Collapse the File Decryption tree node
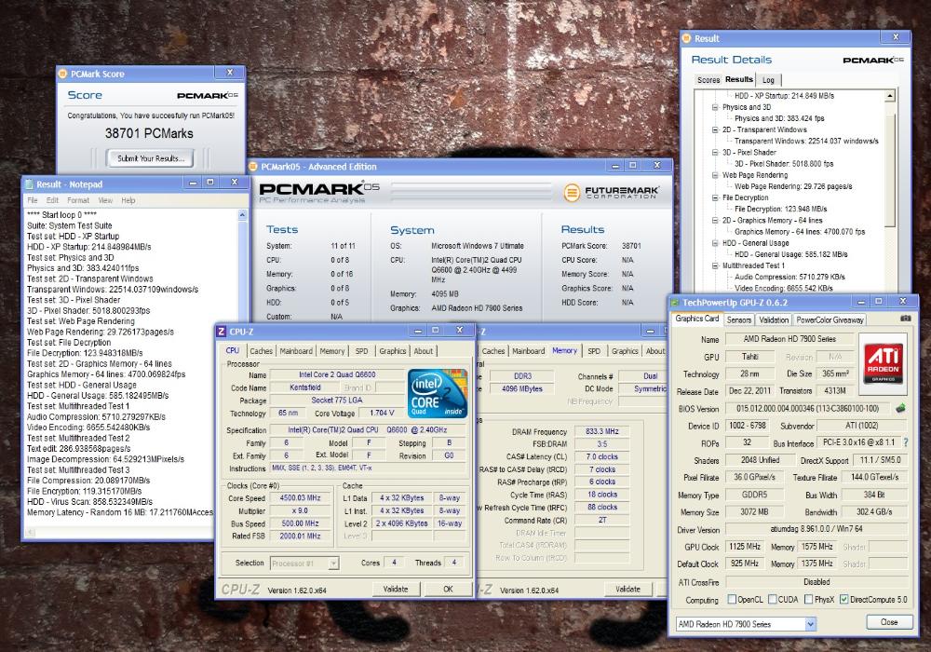 (715, 197)
